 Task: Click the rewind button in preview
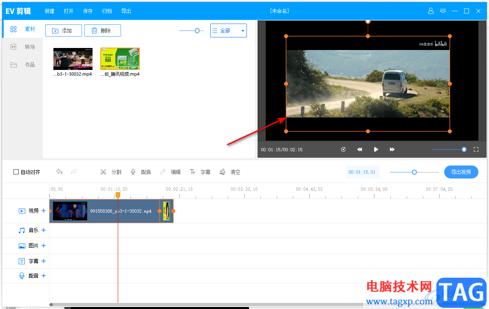click(359, 150)
